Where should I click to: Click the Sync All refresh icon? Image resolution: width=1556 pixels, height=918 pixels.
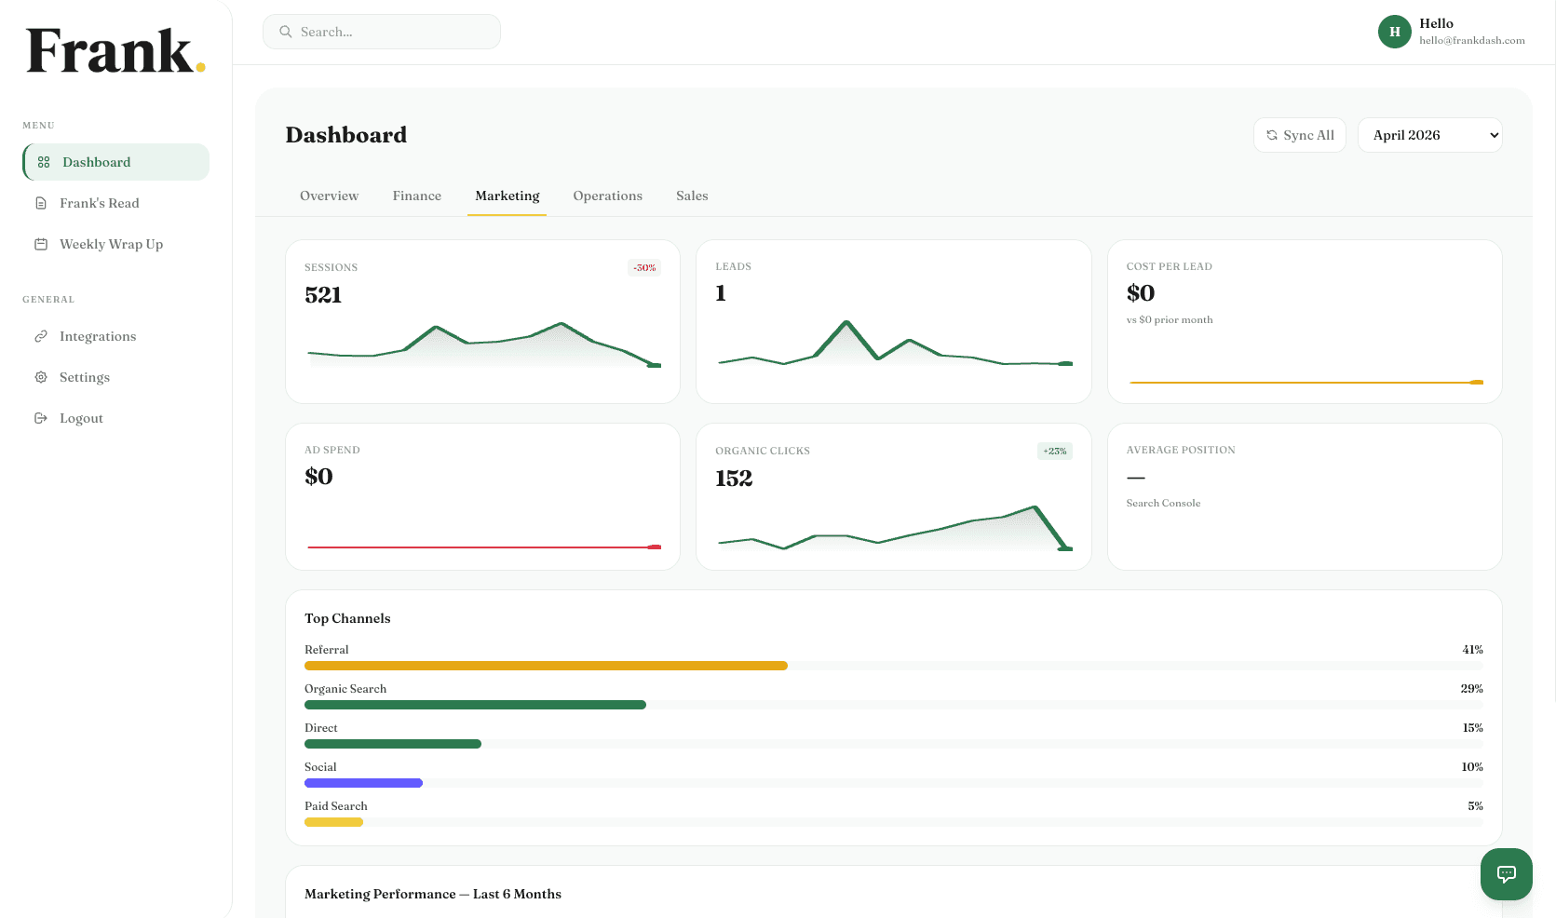click(x=1272, y=135)
